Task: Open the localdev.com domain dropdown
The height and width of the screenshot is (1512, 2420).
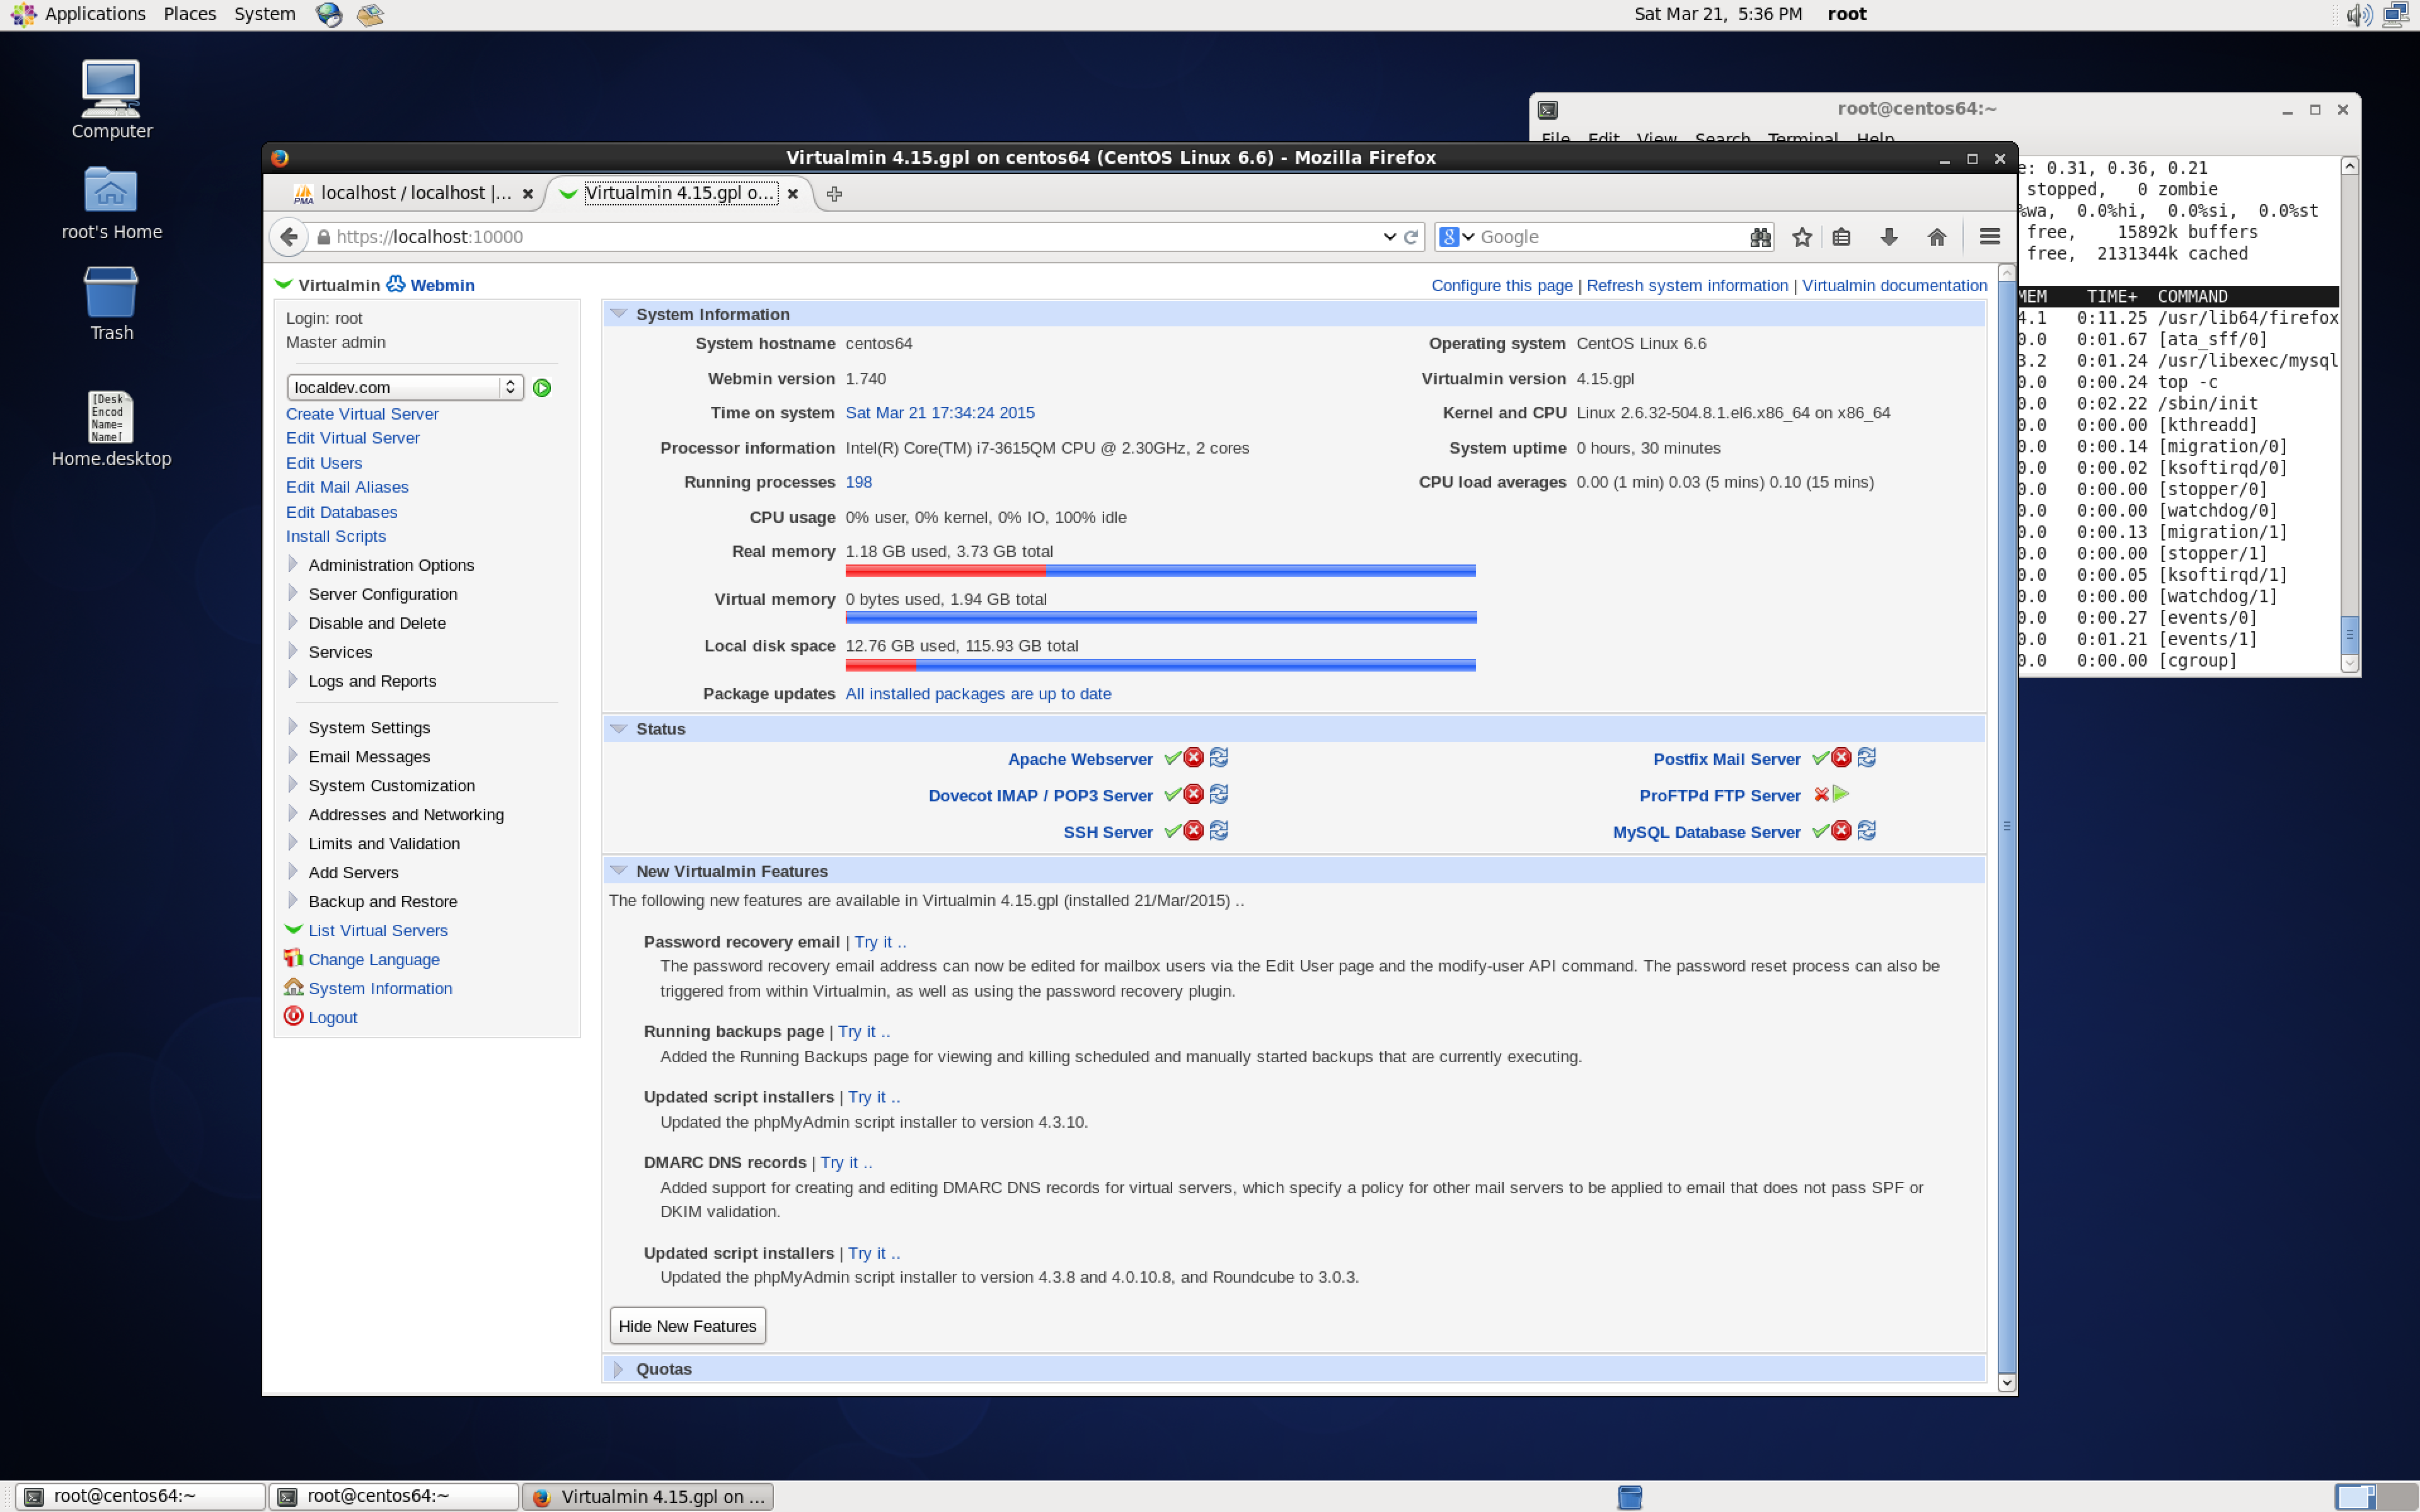Action: [405, 388]
